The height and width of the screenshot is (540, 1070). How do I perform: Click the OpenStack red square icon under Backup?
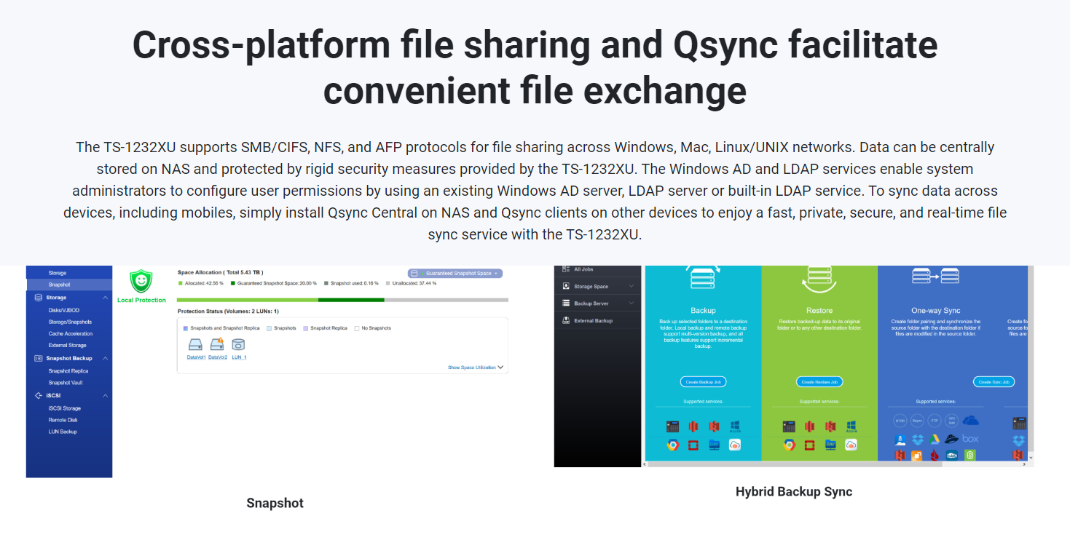click(x=693, y=445)
